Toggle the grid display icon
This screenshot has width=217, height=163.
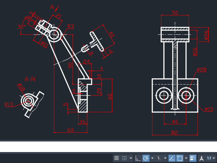coord(117,158)
